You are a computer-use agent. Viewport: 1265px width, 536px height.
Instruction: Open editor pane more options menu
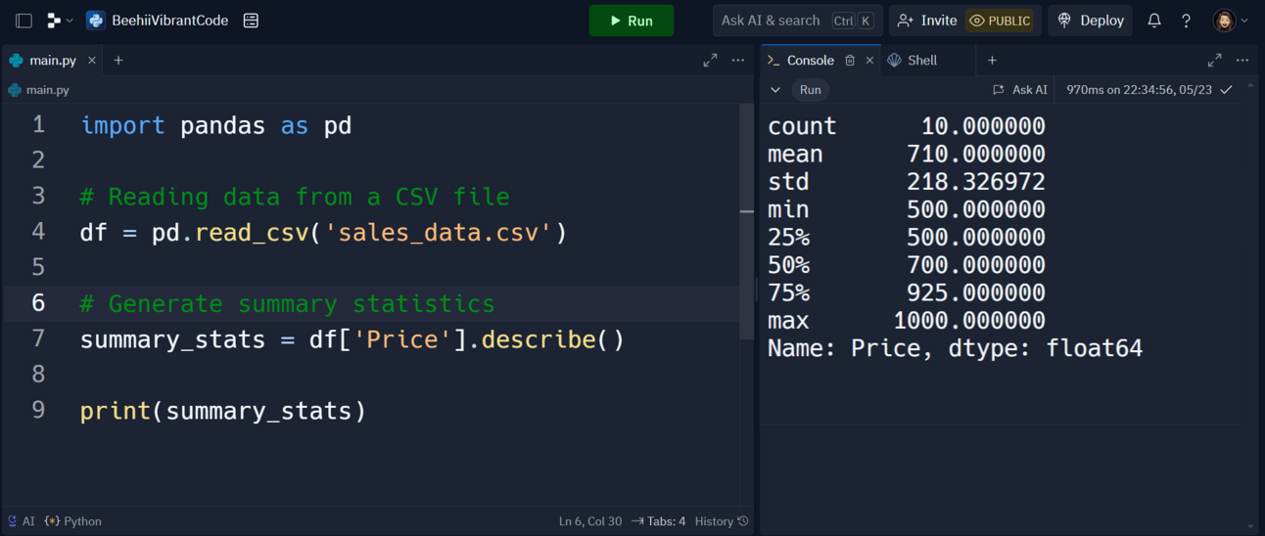[x=738, y=60]
